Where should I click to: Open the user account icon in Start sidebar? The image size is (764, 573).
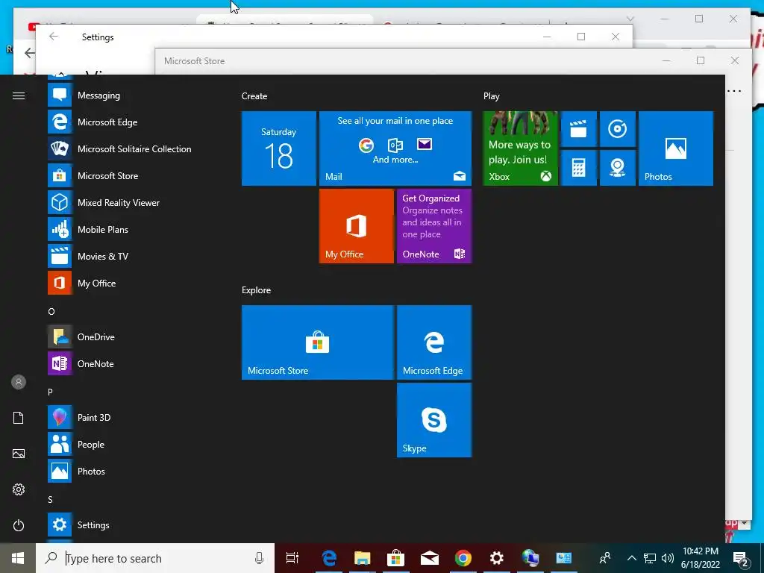pos(19,382)
